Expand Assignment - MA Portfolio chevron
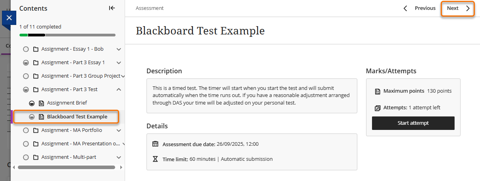 pyautogui.click(x=119, y=130)
